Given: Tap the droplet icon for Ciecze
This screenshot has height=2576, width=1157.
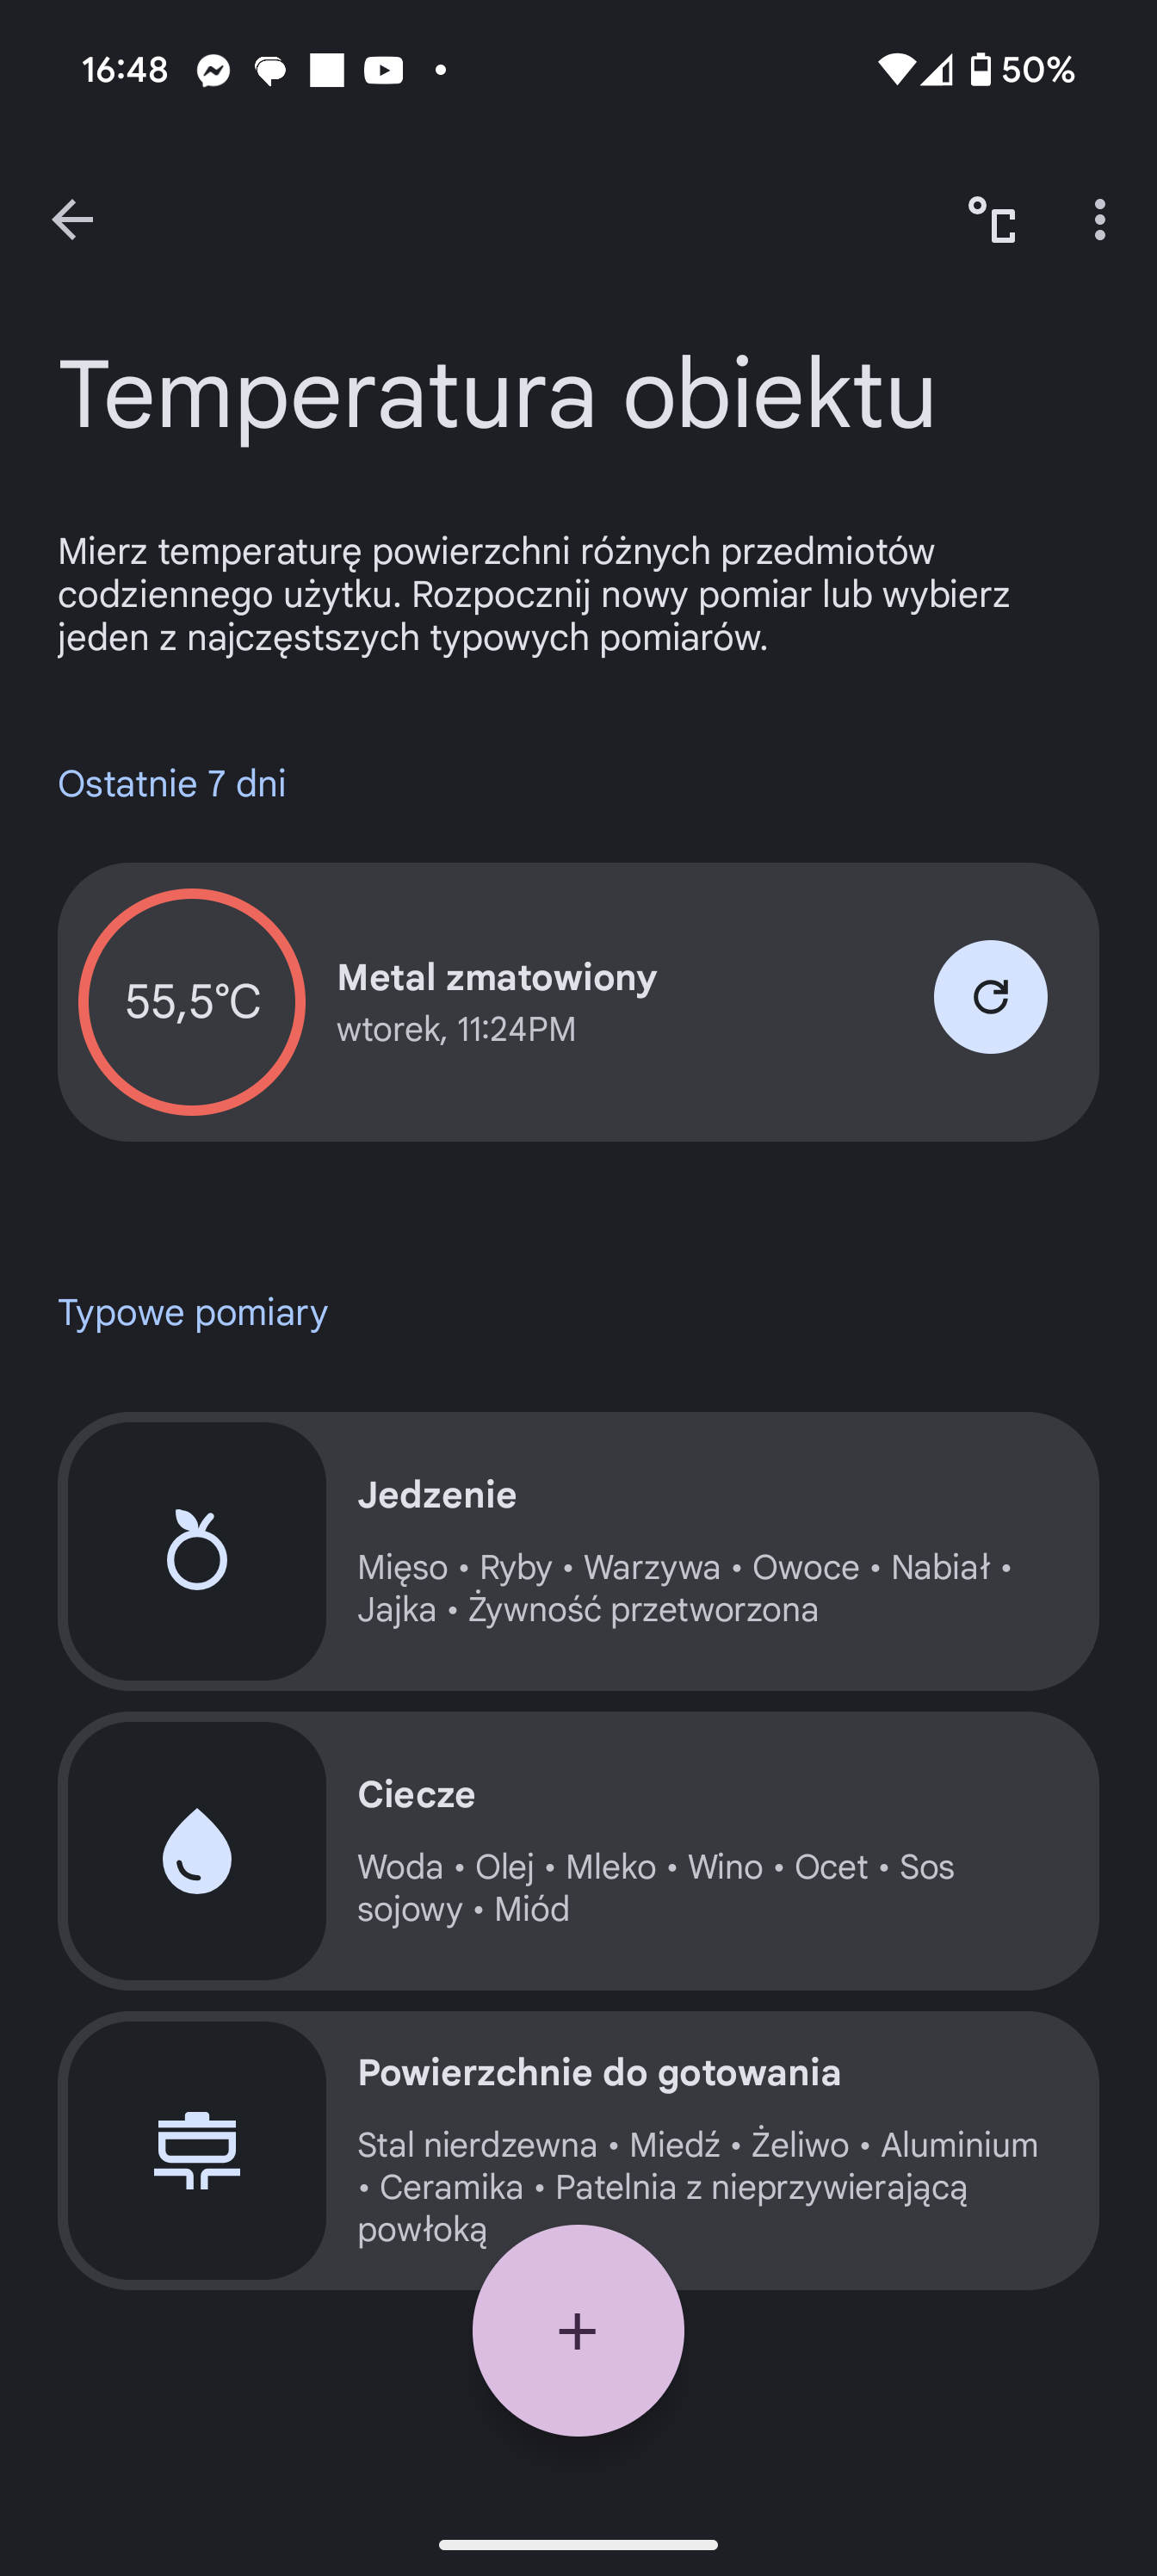Looking at the screenshot, I should tap(197, 1851).
